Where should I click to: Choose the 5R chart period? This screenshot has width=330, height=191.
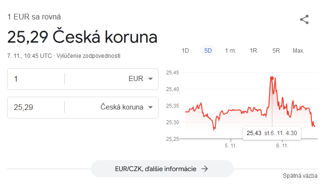pos(276,51)
